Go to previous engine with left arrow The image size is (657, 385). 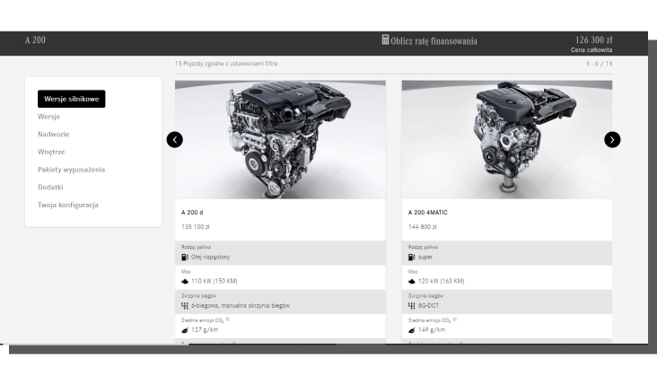point(175,139)
